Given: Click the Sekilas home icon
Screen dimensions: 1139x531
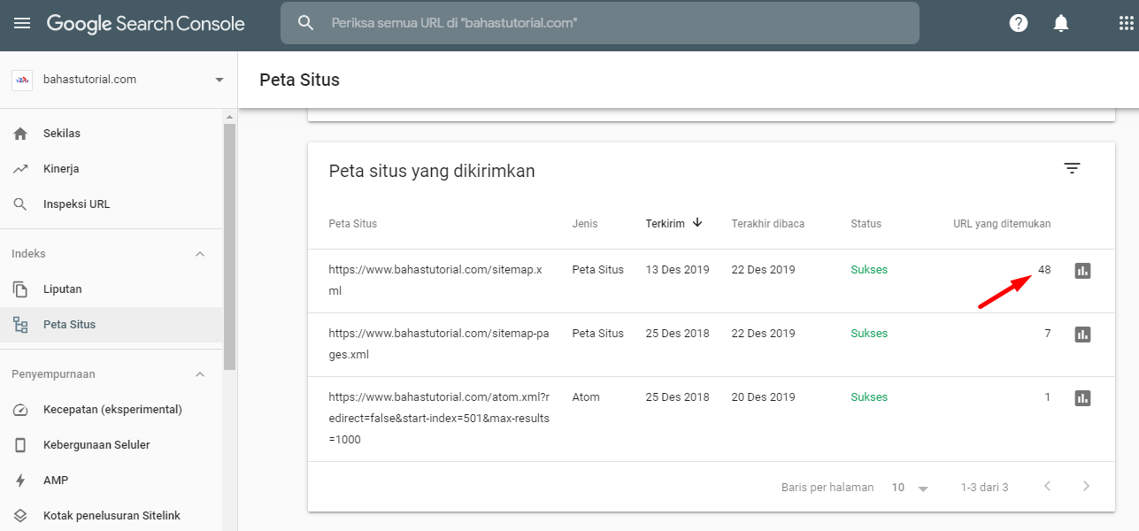Looking at the screenshot, I should pyautogui.click(x=20, y=134).
